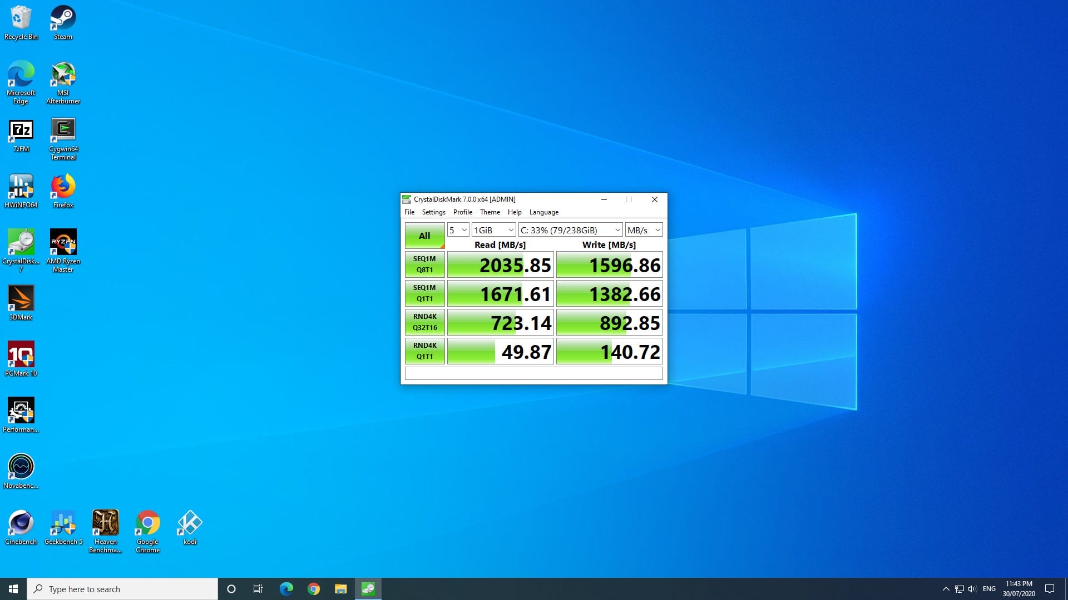Image resolution: width=1068 pixels, height=600 pixels.
Task: Run the RND4K Q32T16 test
Action: point(424,322)
